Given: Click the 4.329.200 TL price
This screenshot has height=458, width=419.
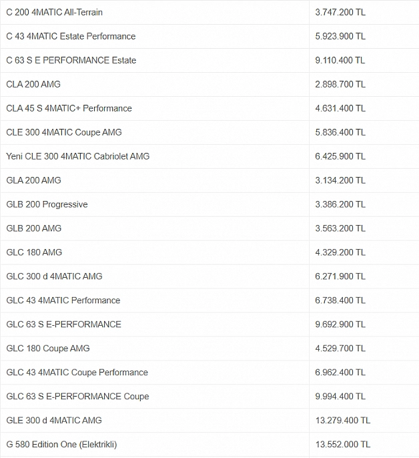Looking at the screenshot, I should (x=340, y=252).
